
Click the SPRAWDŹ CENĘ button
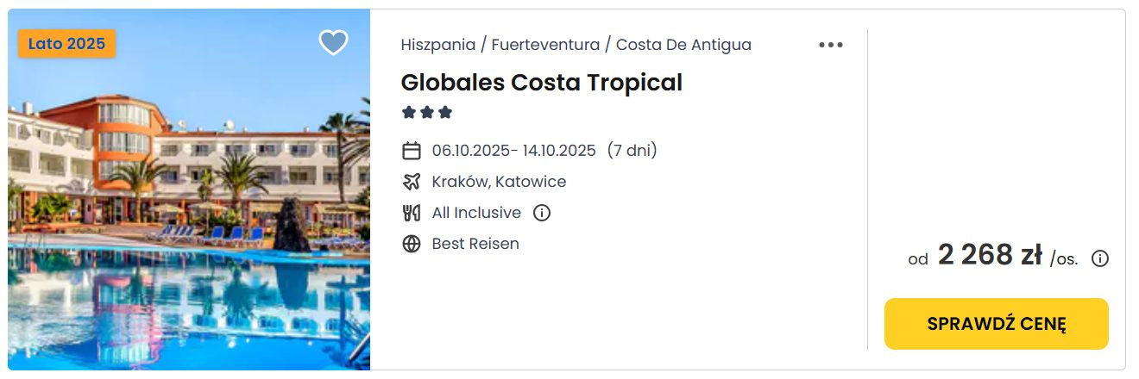coord(997,324)
